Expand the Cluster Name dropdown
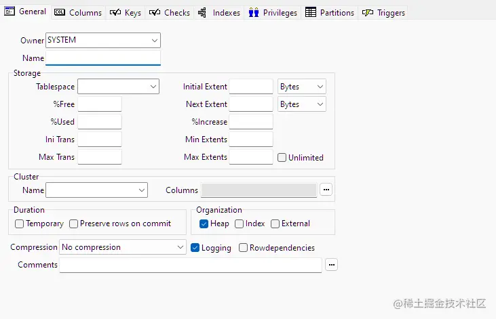Screen dimensions: 496x319 click(x=97, y=190)
